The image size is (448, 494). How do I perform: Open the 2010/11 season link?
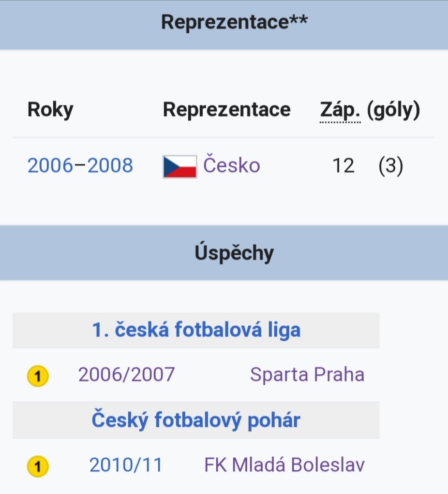coord(126,465)
